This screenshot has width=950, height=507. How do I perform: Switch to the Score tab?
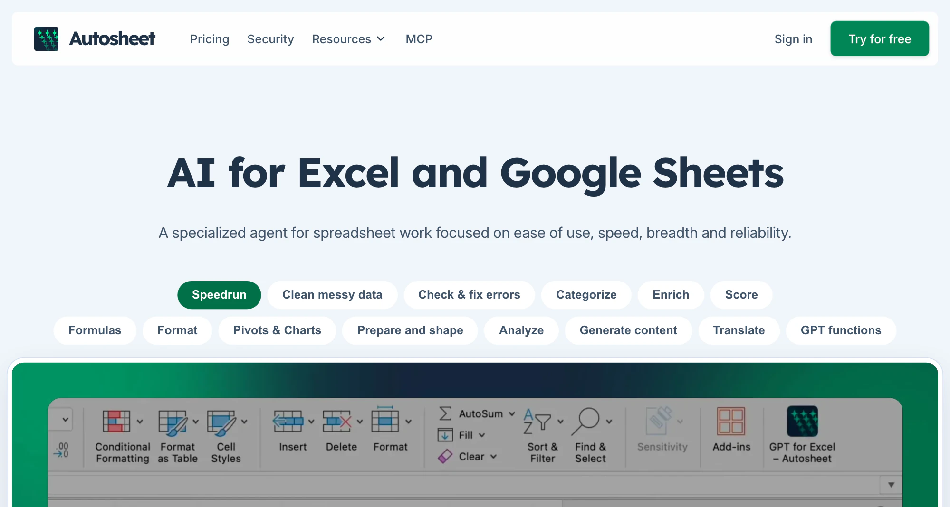(741, 295)
